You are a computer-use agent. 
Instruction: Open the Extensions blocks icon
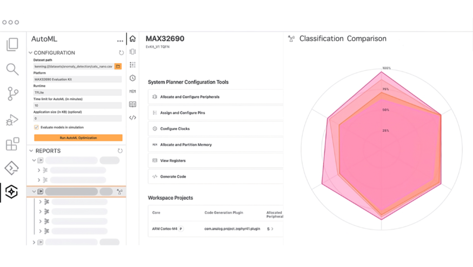pyautogui.click(x=12, y=144)
